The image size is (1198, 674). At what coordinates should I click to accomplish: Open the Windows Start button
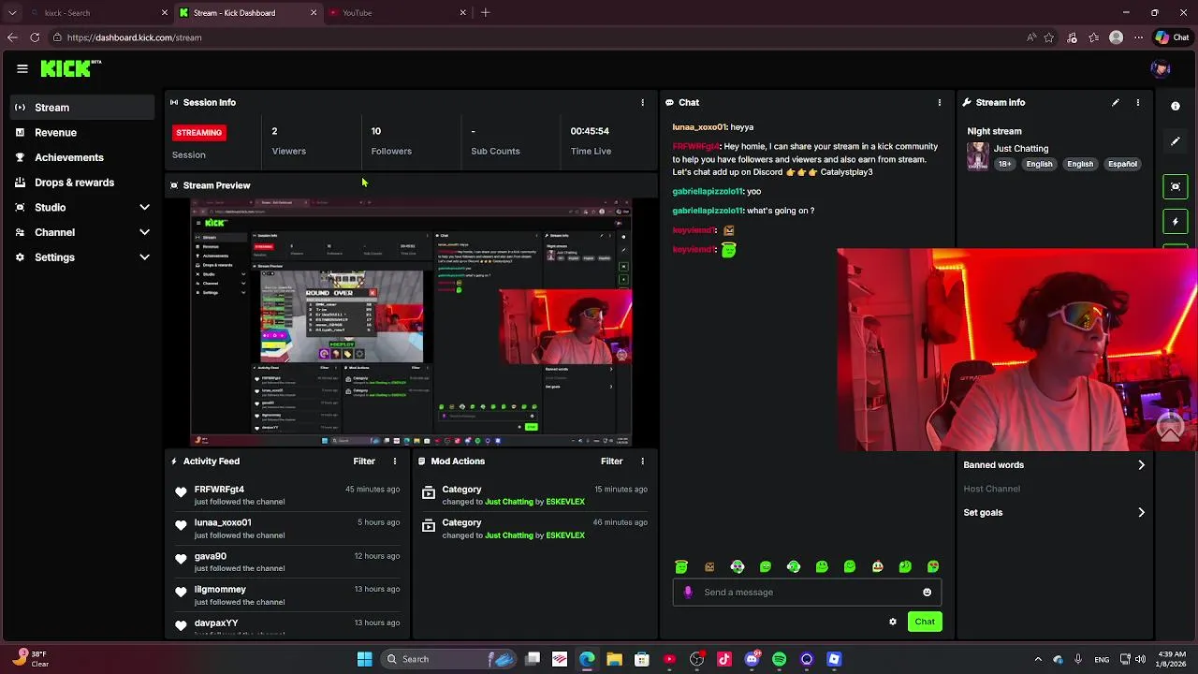point(364,659)
